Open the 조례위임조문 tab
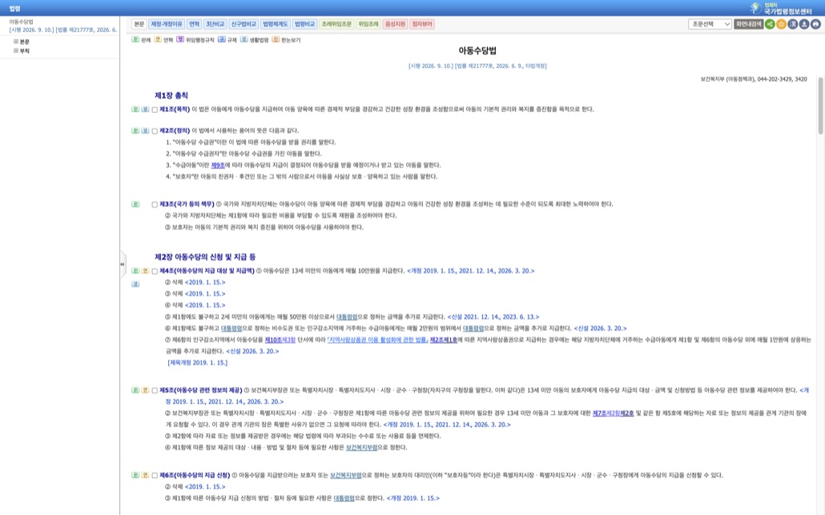Viewport: 825px width, 515px height. click(336, 24)
